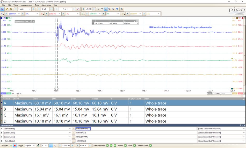Screen dimensions: 246x148
Task: Open the buffer navigator compass icon
Action: click(x=78, y=9)
